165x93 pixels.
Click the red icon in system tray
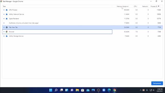(x=144, y=90)
